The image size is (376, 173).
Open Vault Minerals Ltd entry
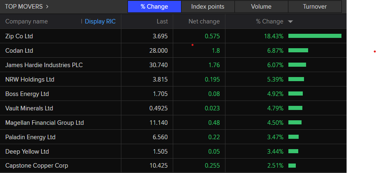(x=29, y=108)
